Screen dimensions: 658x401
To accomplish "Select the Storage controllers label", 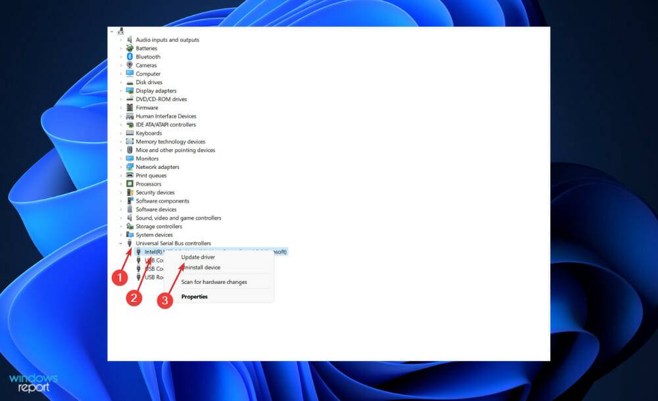I will pyautogui.click(x=159, y=226).
